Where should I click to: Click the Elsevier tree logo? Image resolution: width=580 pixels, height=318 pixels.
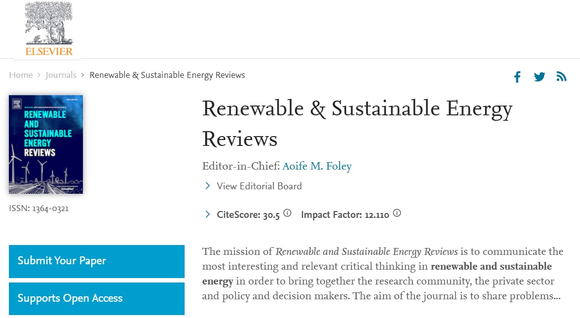[49, 24]
